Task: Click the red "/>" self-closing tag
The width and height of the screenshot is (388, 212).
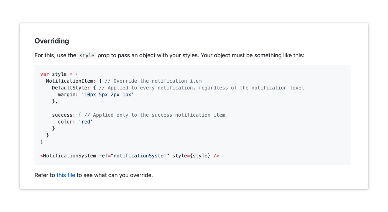Action: (216, 156)
